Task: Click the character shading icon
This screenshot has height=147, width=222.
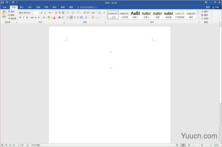Action: 60,17
